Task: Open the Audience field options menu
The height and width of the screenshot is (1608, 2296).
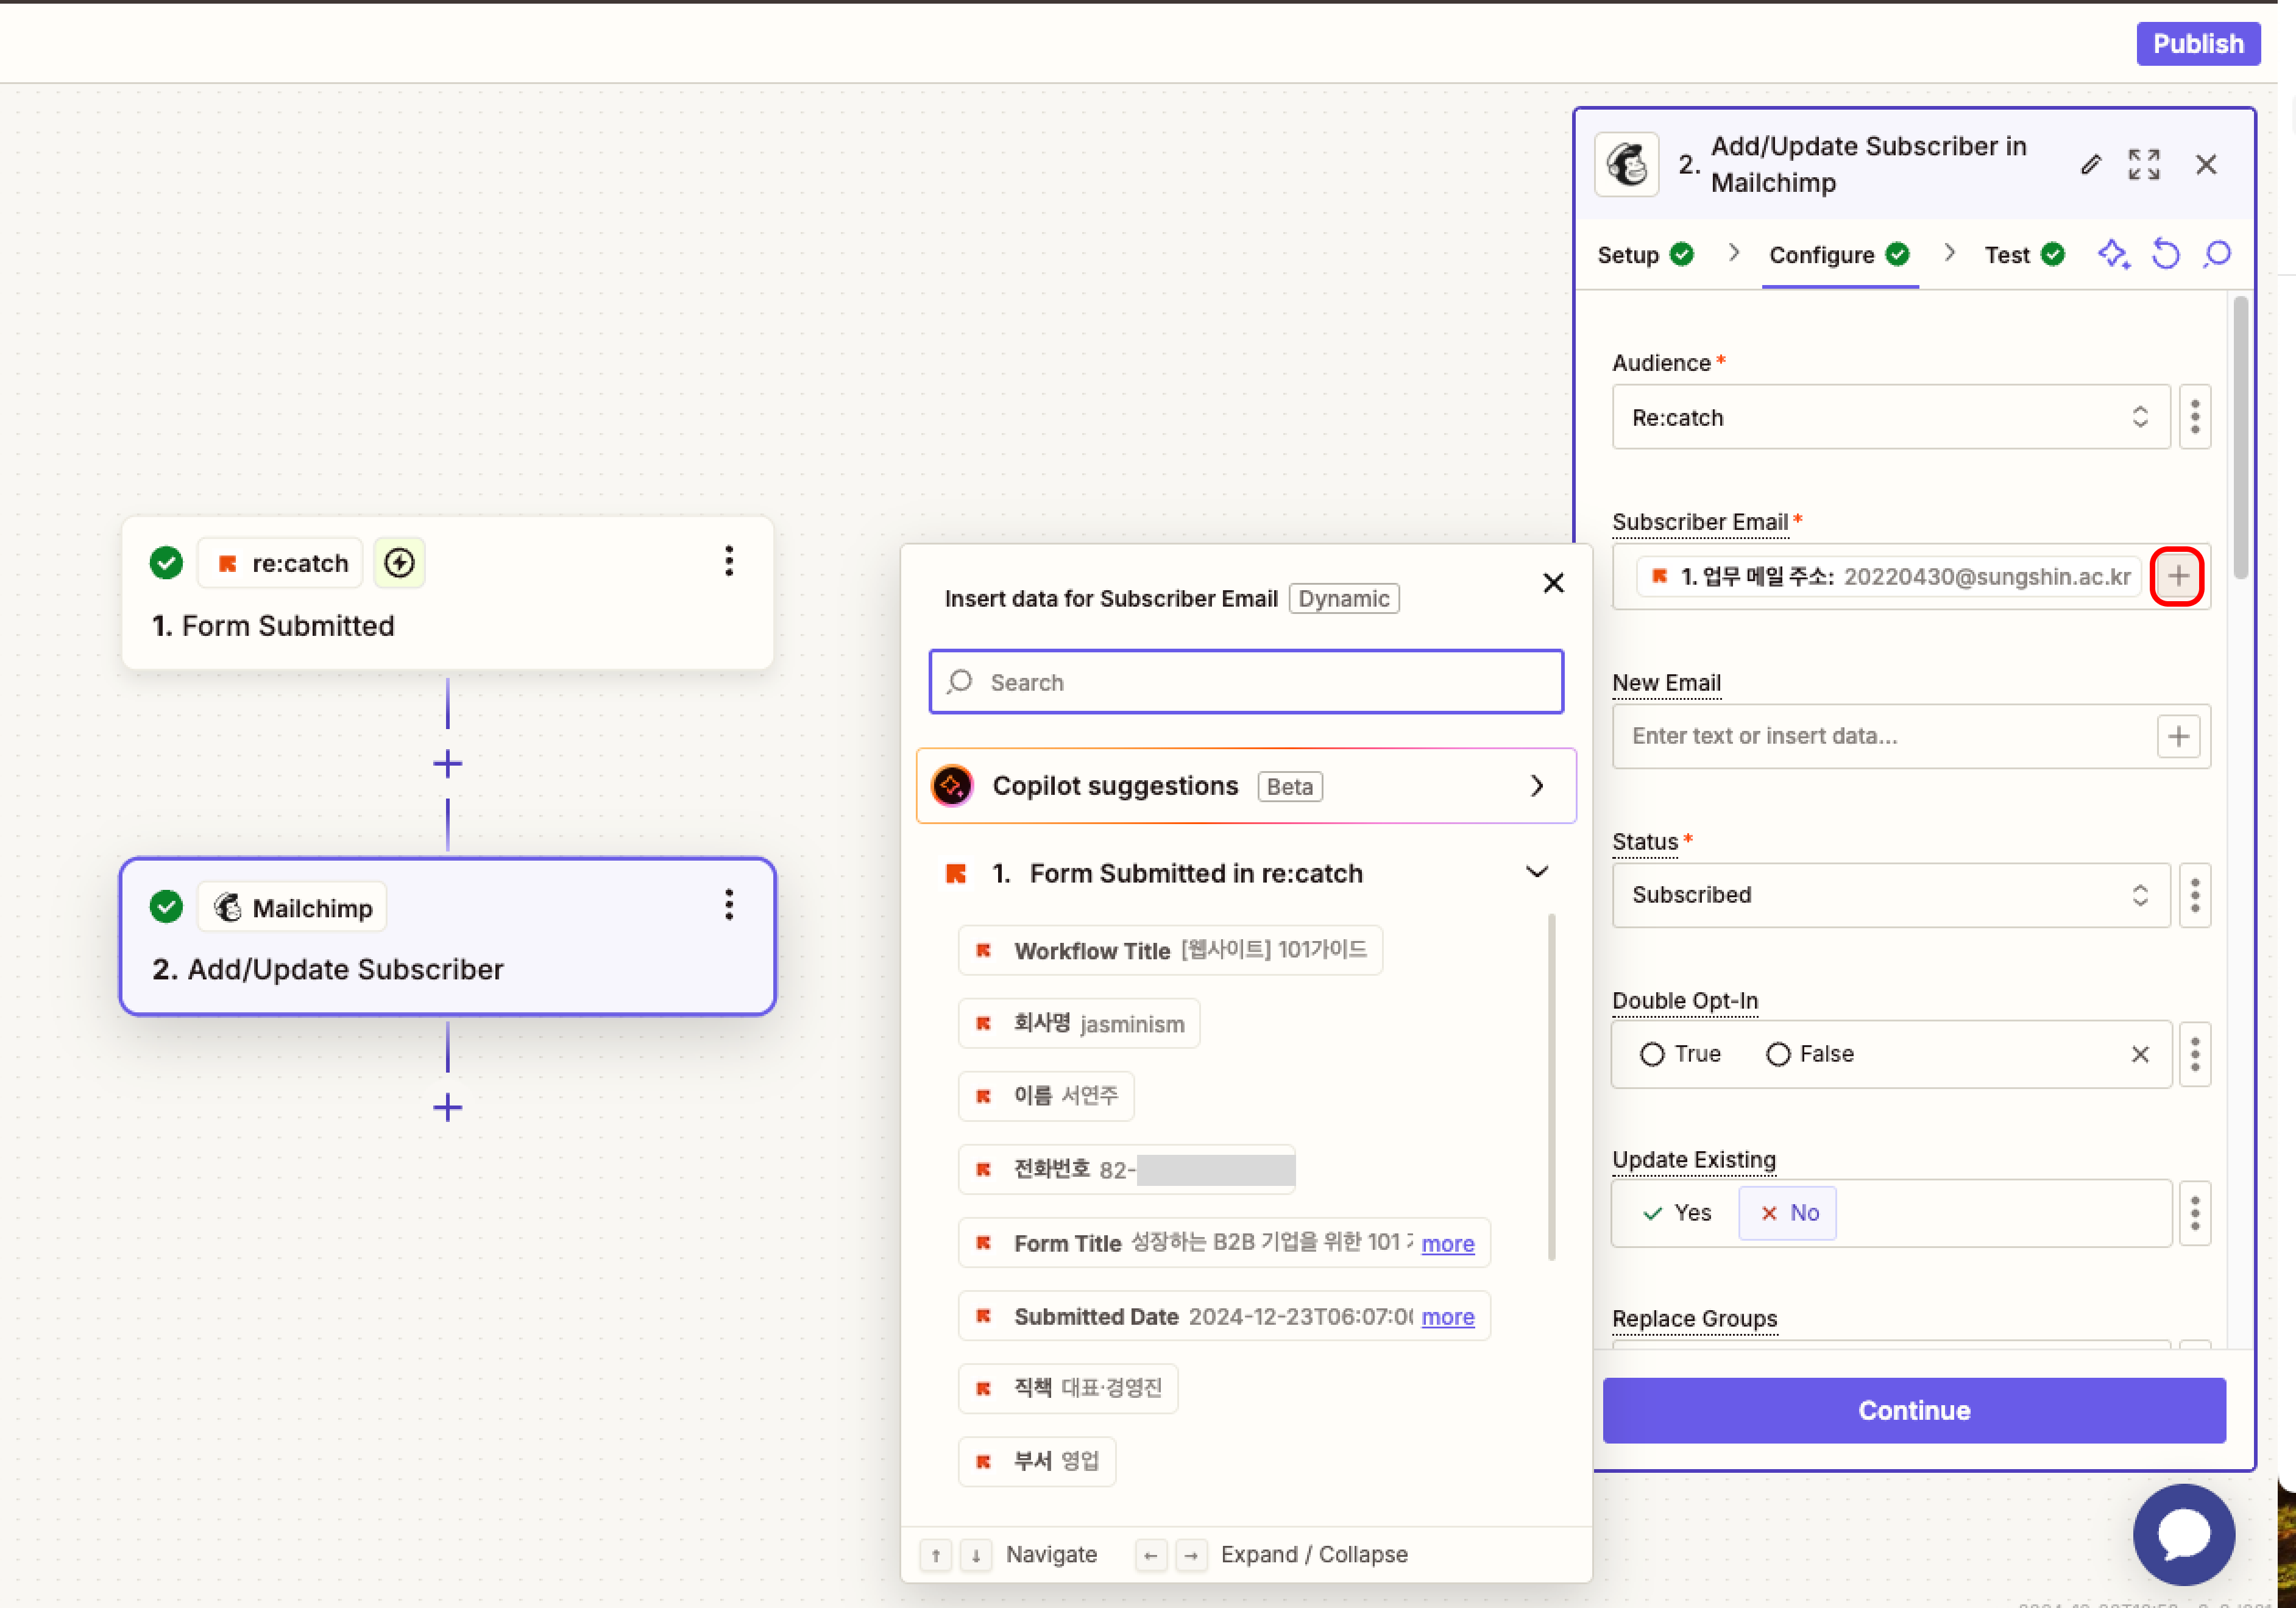Action: tap(2195, 418)
